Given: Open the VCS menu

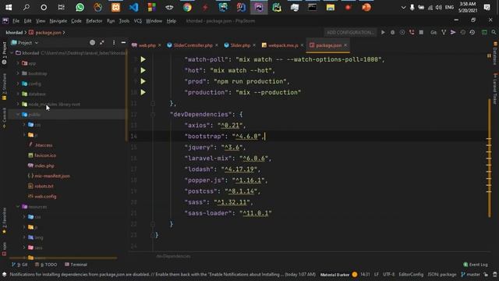Looking at the screenshot, I should [137, 21].
